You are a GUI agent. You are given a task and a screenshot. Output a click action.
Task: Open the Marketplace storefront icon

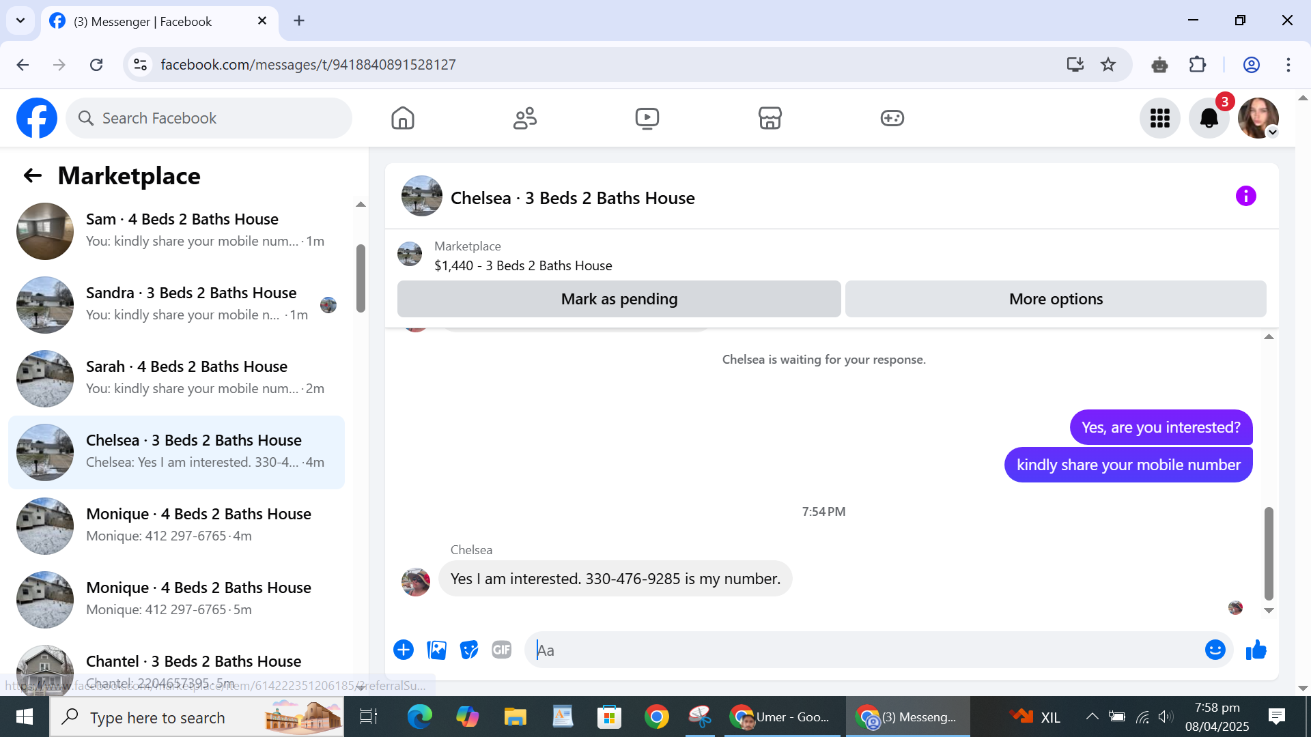pyautogui.click(x=770, y=118)
